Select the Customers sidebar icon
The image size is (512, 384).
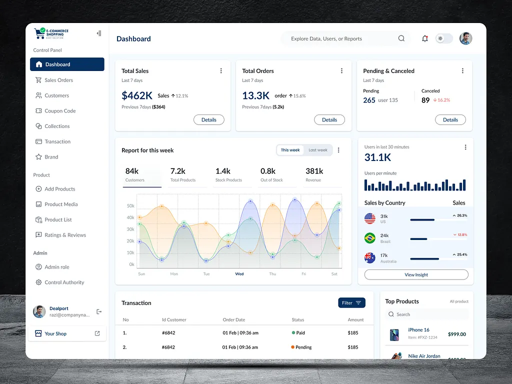point(38,95)
